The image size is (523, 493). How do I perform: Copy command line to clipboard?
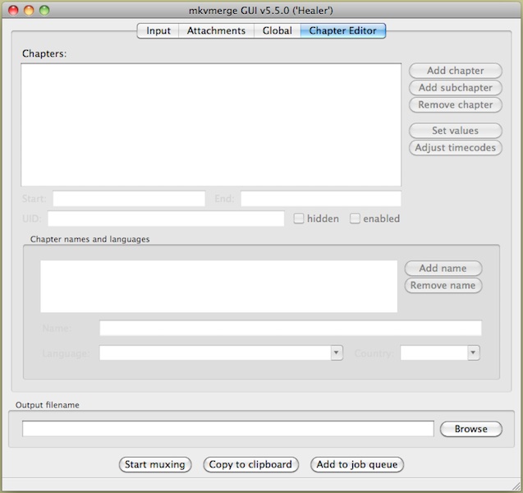tap(250, 465)
